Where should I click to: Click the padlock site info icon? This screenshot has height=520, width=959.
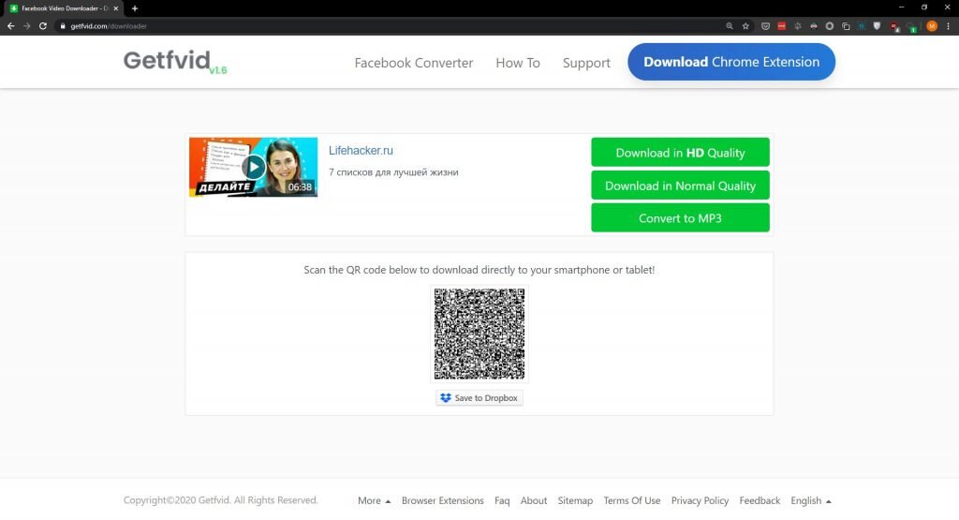63,26
